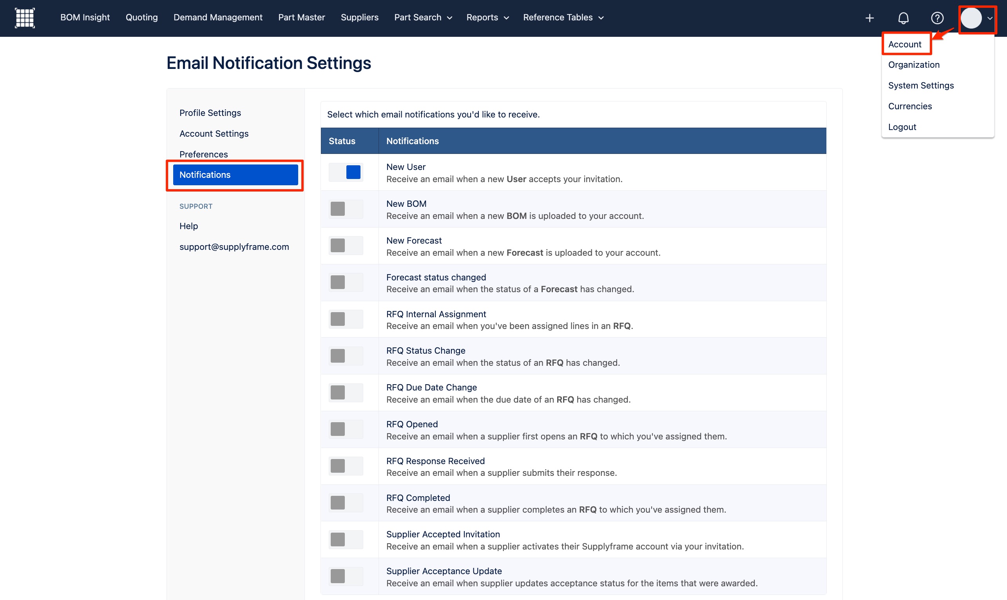Expand the Reports dropdown menu
1007x600 pixels.
[487, 17]
